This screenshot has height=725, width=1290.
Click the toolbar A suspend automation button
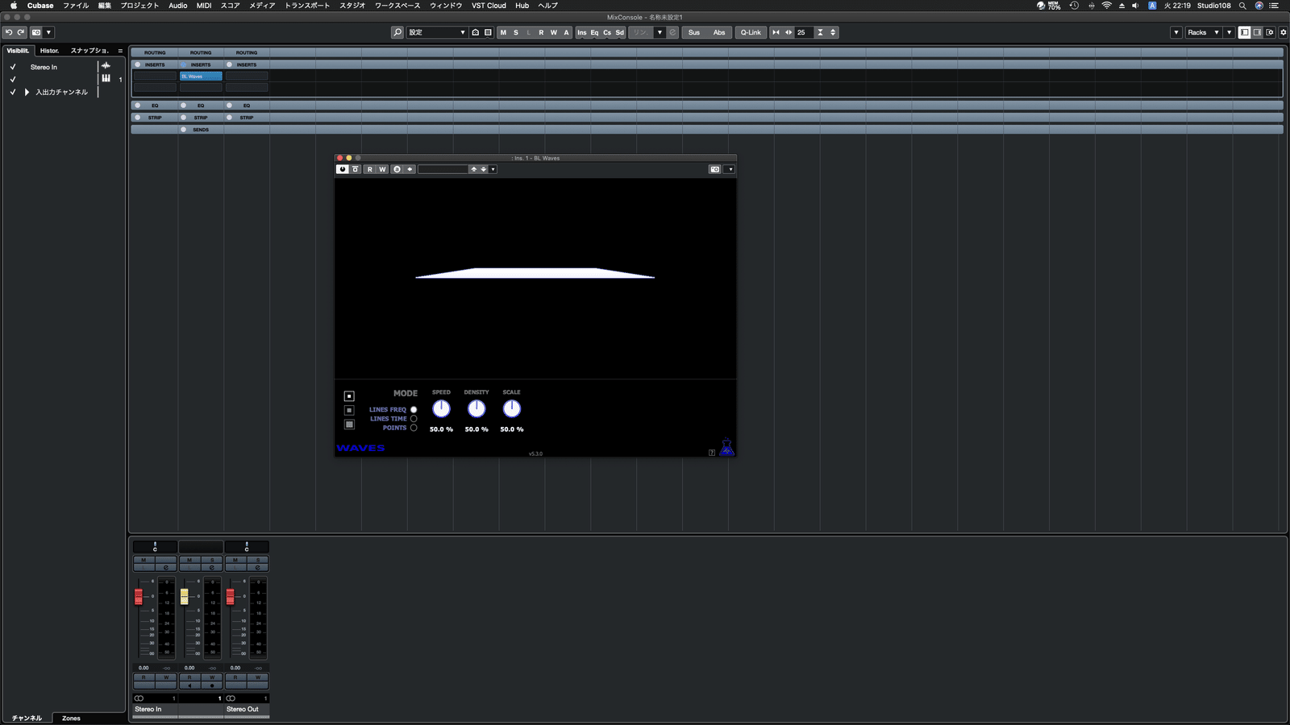coord(566,32)
